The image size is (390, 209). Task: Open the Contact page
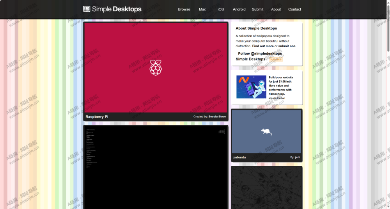coord(294,9)
